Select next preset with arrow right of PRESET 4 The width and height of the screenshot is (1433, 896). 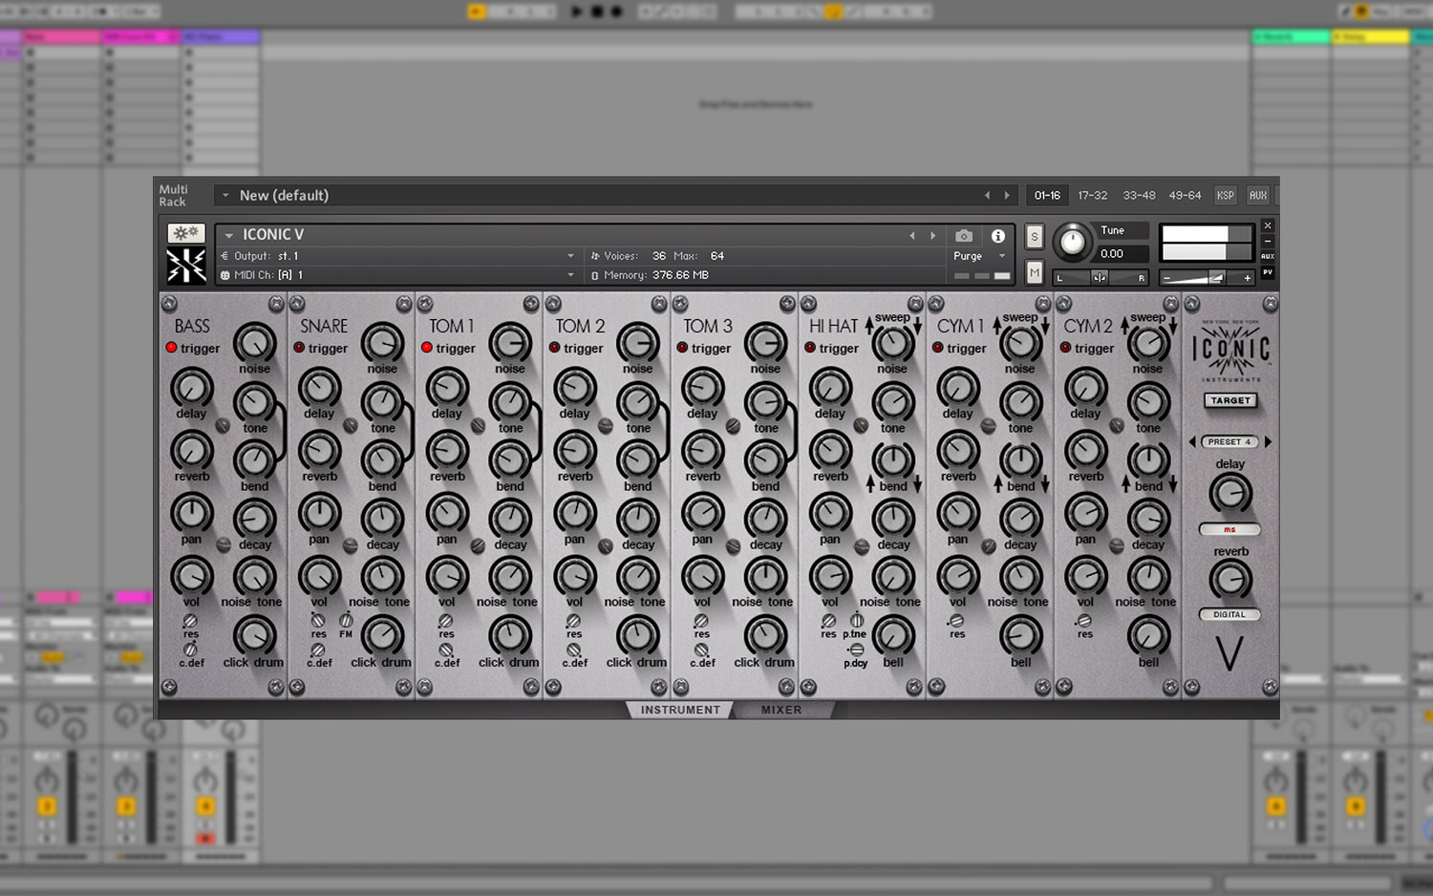(1268, 442)
